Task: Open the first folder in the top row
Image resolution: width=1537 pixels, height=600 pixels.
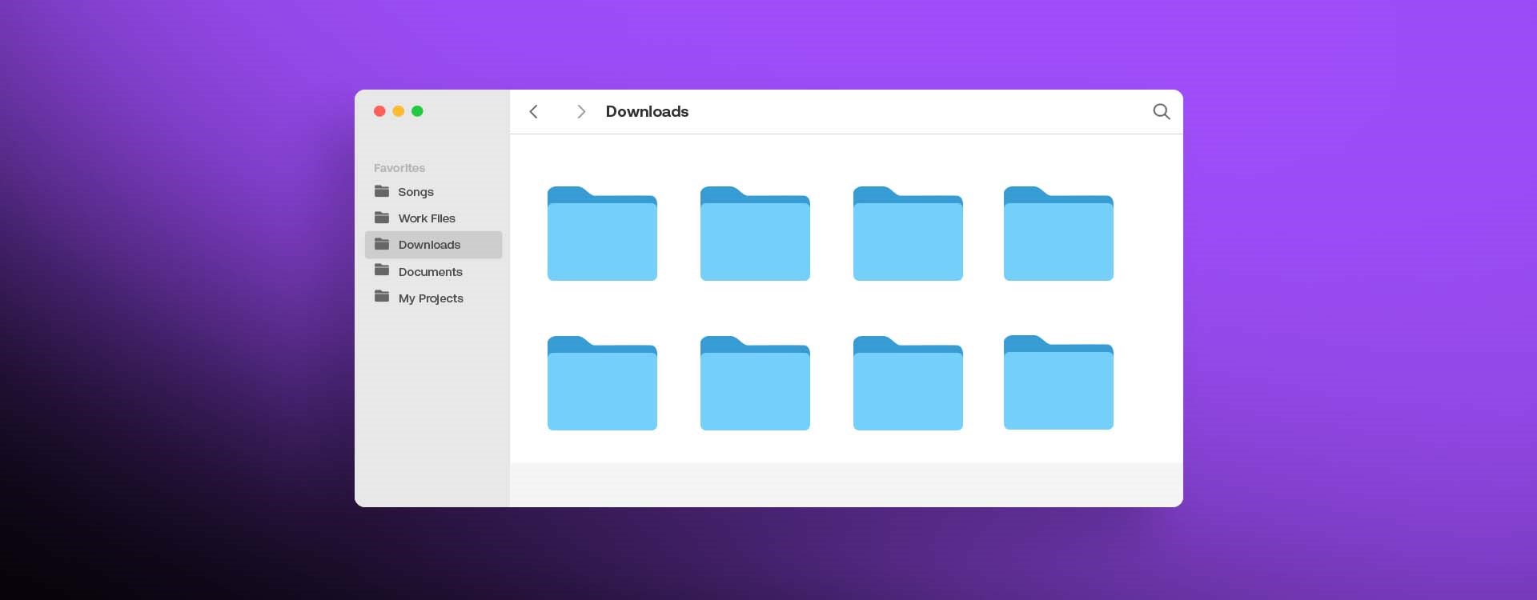Action: (x=602, y=234)
